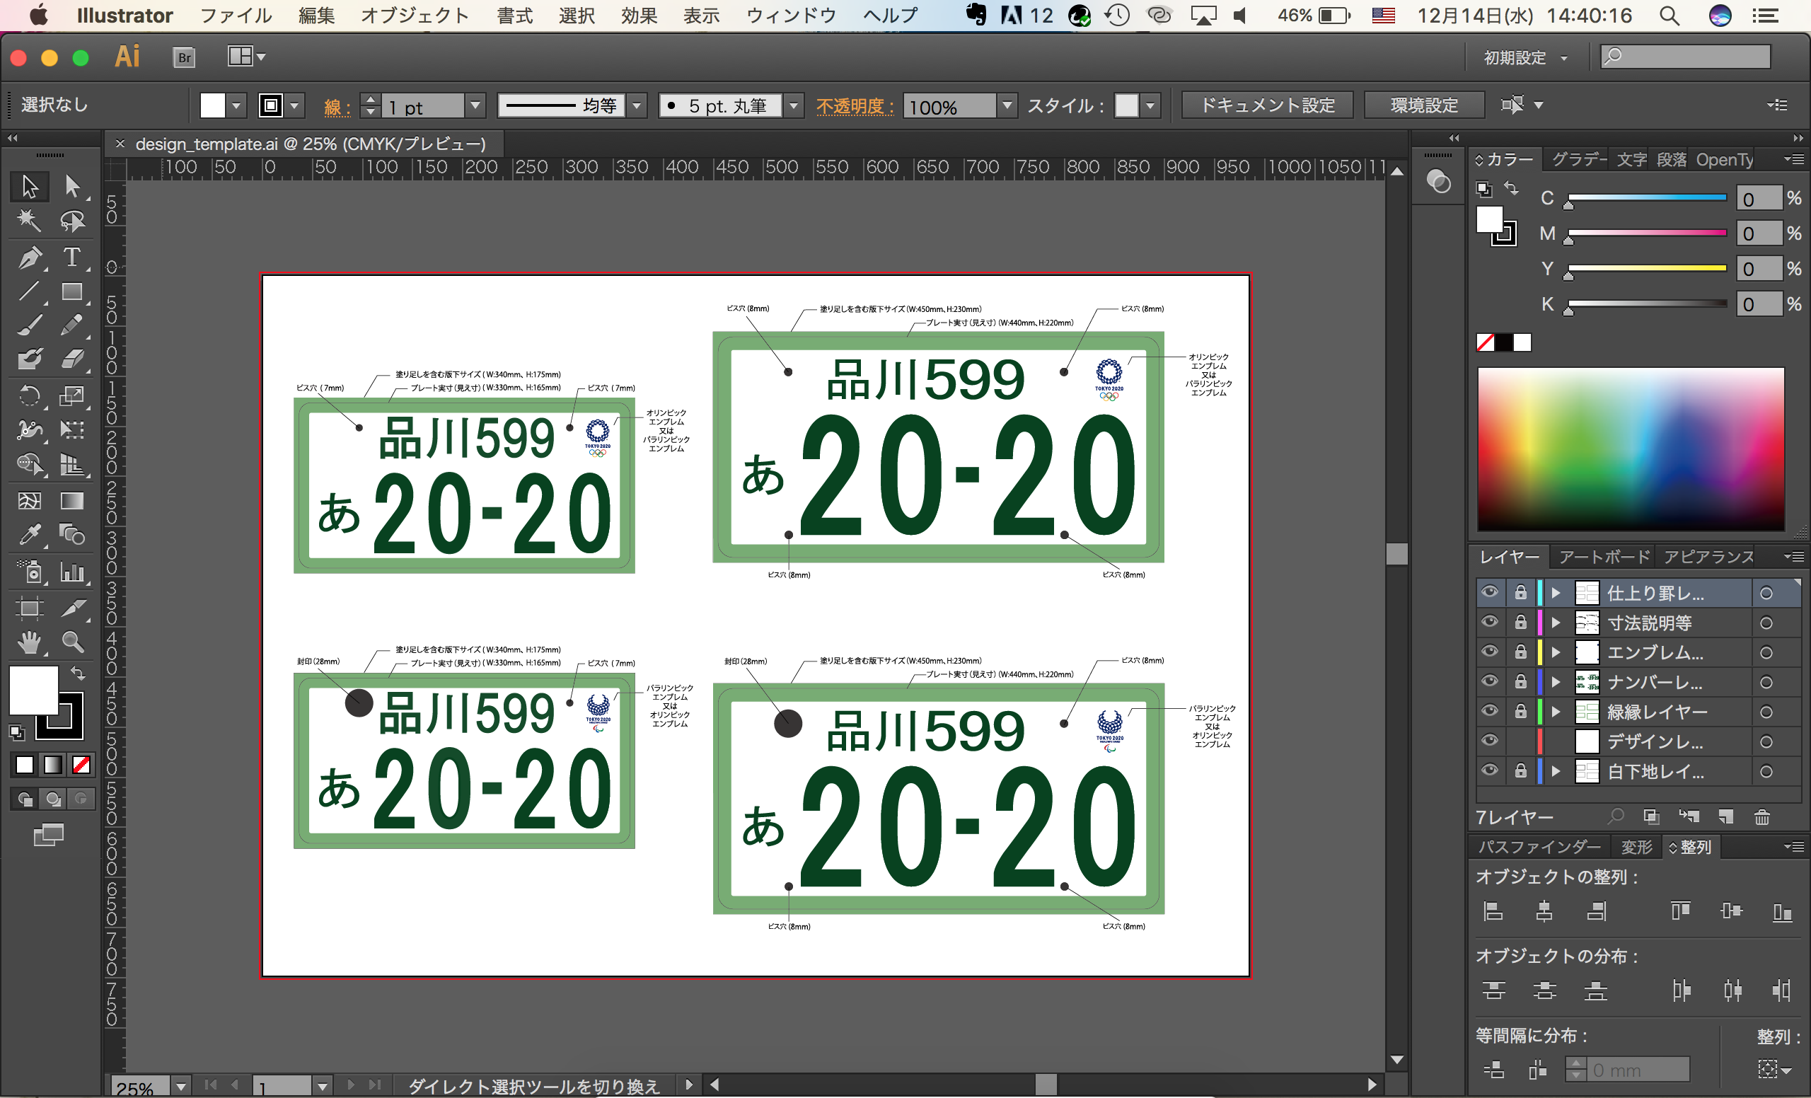
Task: Hide the 緑縁レイヤー layer
Action: [x=1489, y=711]
